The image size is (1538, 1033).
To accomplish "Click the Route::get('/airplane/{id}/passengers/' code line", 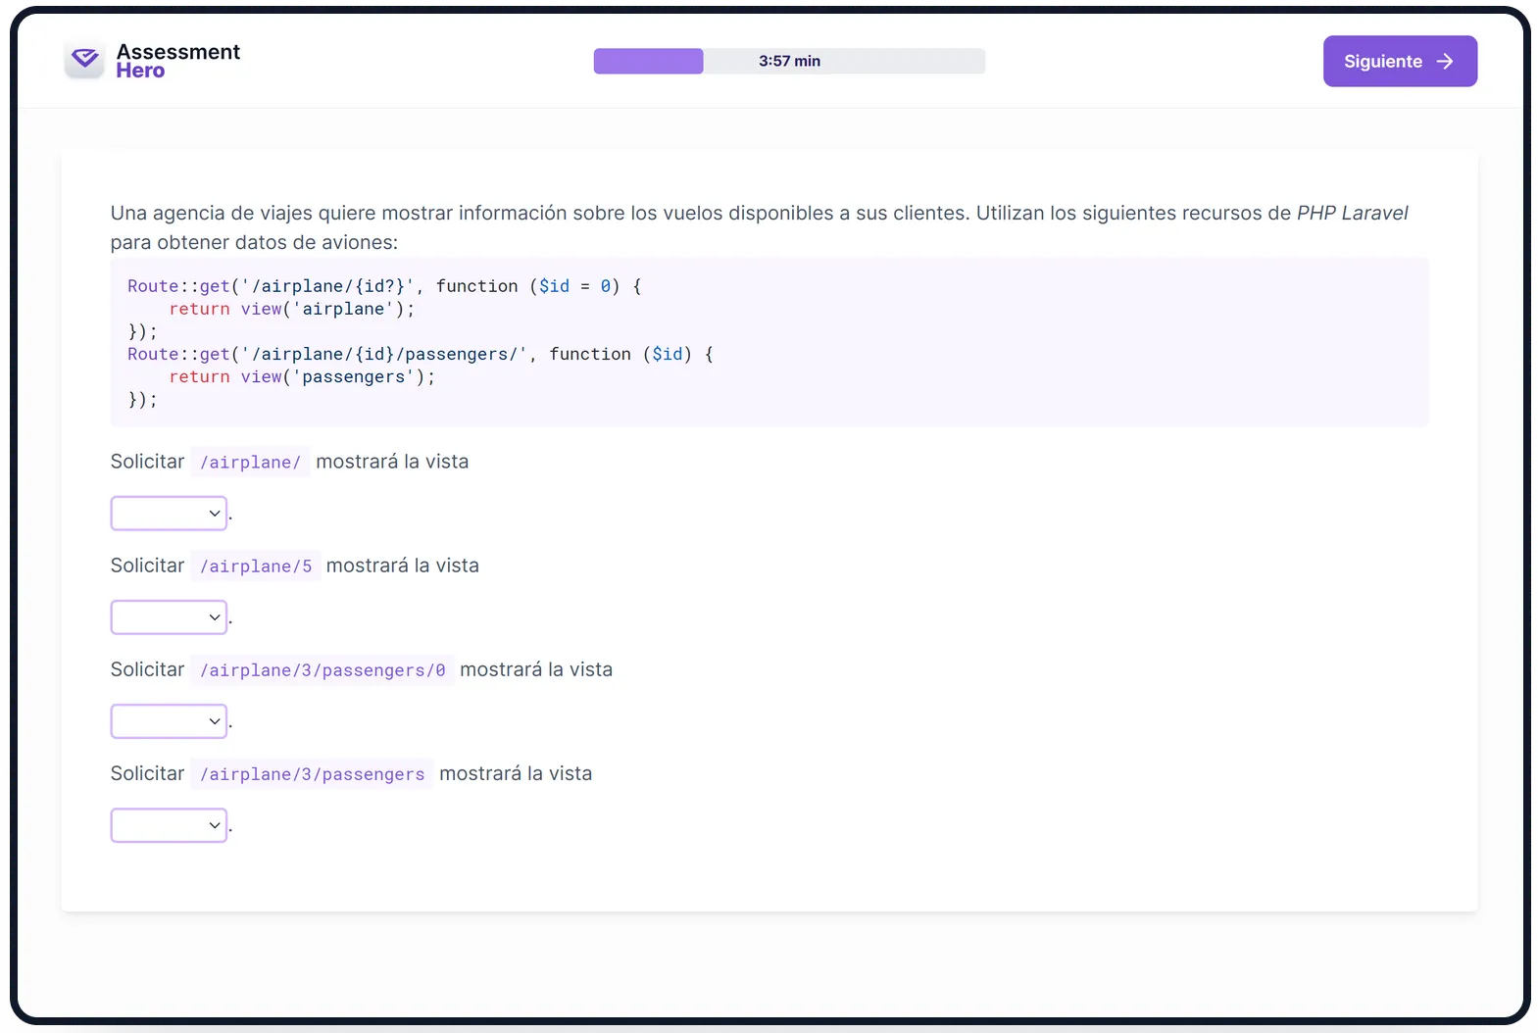I will pyautogui.click(x=421, y=354).
